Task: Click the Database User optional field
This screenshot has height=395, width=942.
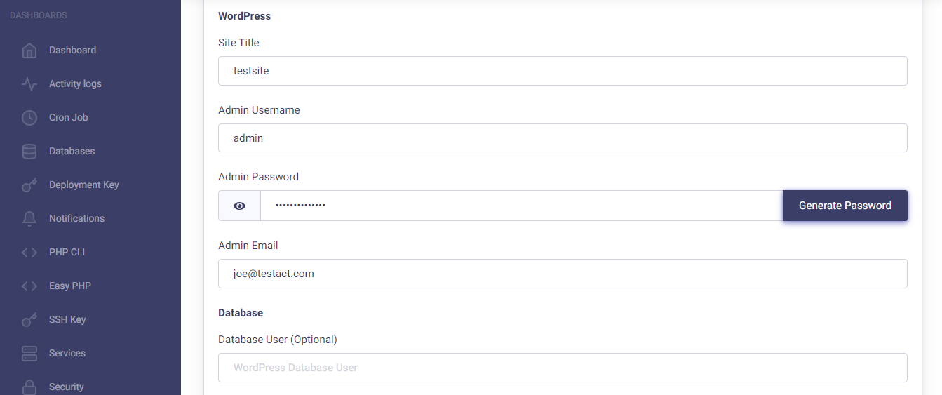Action: point(562,368)
